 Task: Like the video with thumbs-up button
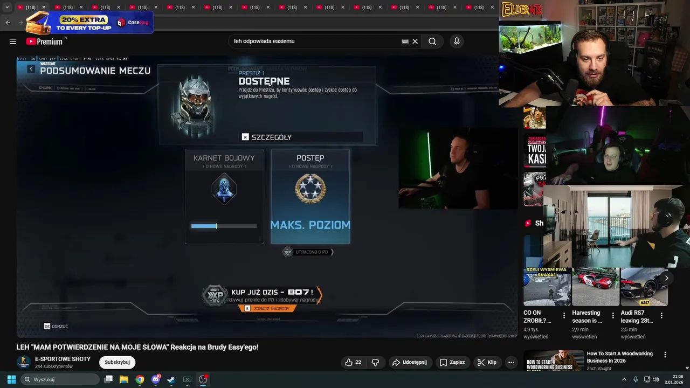pos(353,362)
